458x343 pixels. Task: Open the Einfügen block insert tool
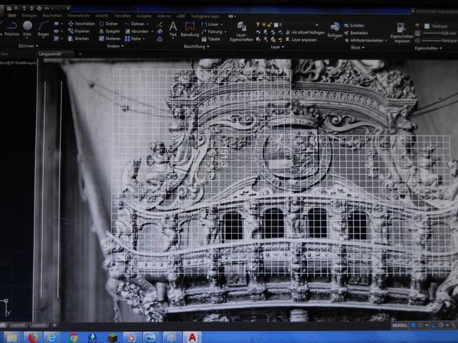point(335,30)
